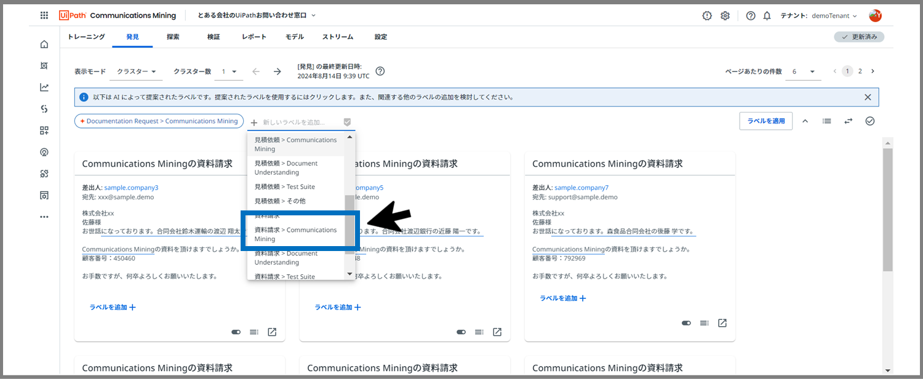Screen dimensions: 923x379
Task: Go to page 2 of results
Action: coord(860,71)
